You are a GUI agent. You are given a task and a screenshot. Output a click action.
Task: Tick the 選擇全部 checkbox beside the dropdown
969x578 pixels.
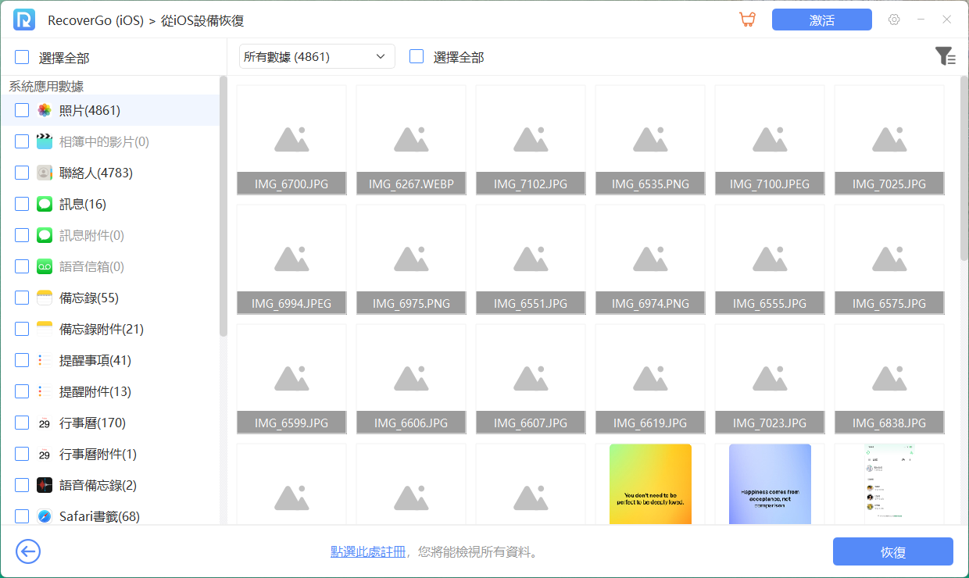pos(417,56)
